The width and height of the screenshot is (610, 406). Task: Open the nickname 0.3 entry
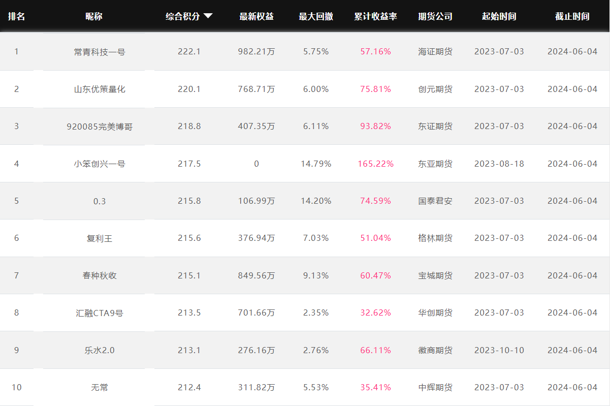point(100,201)
